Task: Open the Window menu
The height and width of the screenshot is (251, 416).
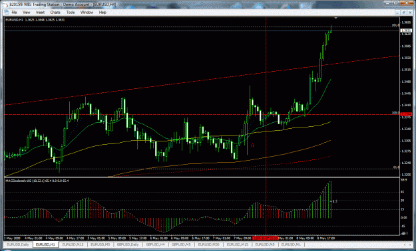Action: [87, 13]
